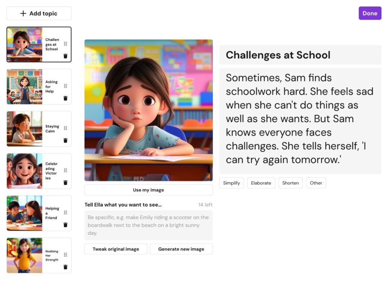Click "Tweak original image"
The height and width of the screenshot is (294, 388).
(116, 249)
